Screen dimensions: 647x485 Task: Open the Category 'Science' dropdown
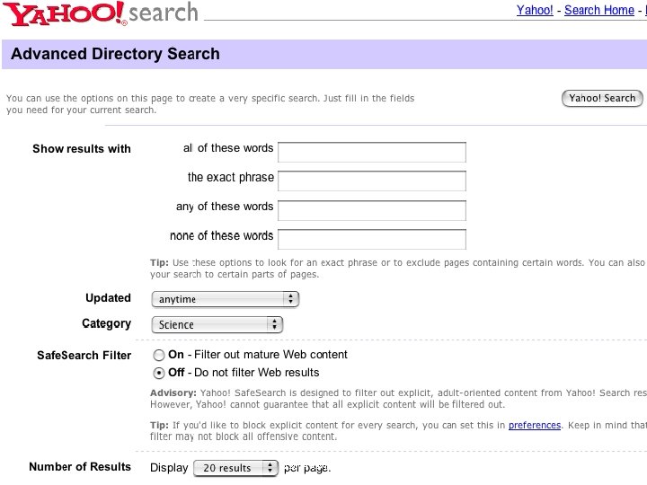tap(217, 324)
